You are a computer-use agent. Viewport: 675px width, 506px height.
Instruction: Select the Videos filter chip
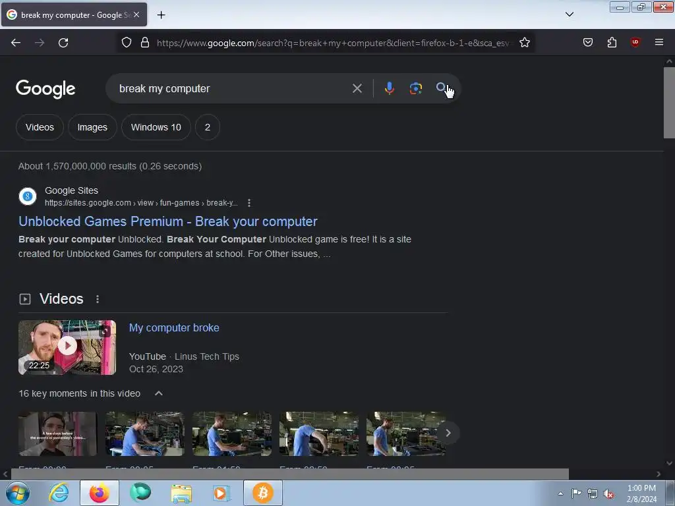pos(40,127)
